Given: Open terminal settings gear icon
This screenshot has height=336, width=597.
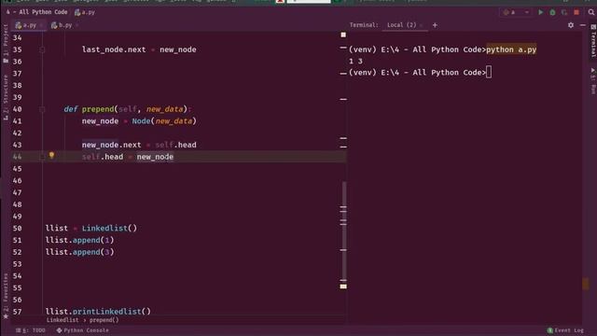Looking at the screenshot, I should [x=571, y=25].
